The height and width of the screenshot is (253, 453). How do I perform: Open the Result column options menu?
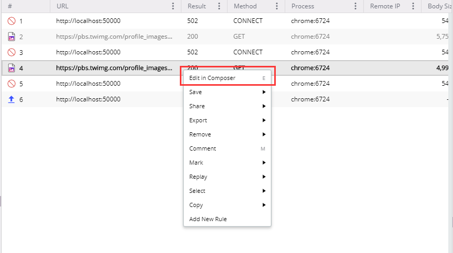[219, 6]
